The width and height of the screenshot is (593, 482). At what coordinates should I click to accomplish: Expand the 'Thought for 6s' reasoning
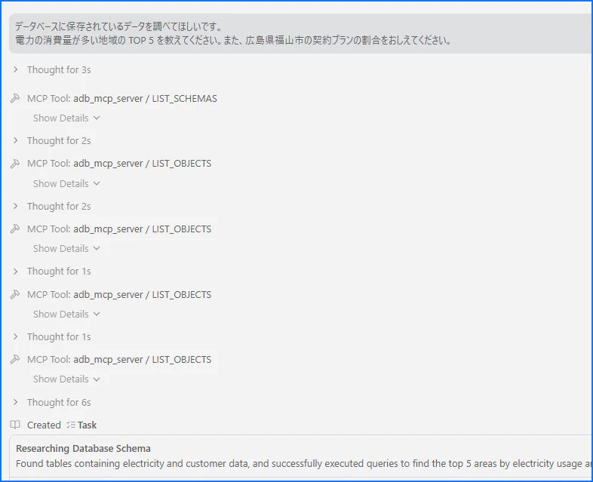[52, 403]
